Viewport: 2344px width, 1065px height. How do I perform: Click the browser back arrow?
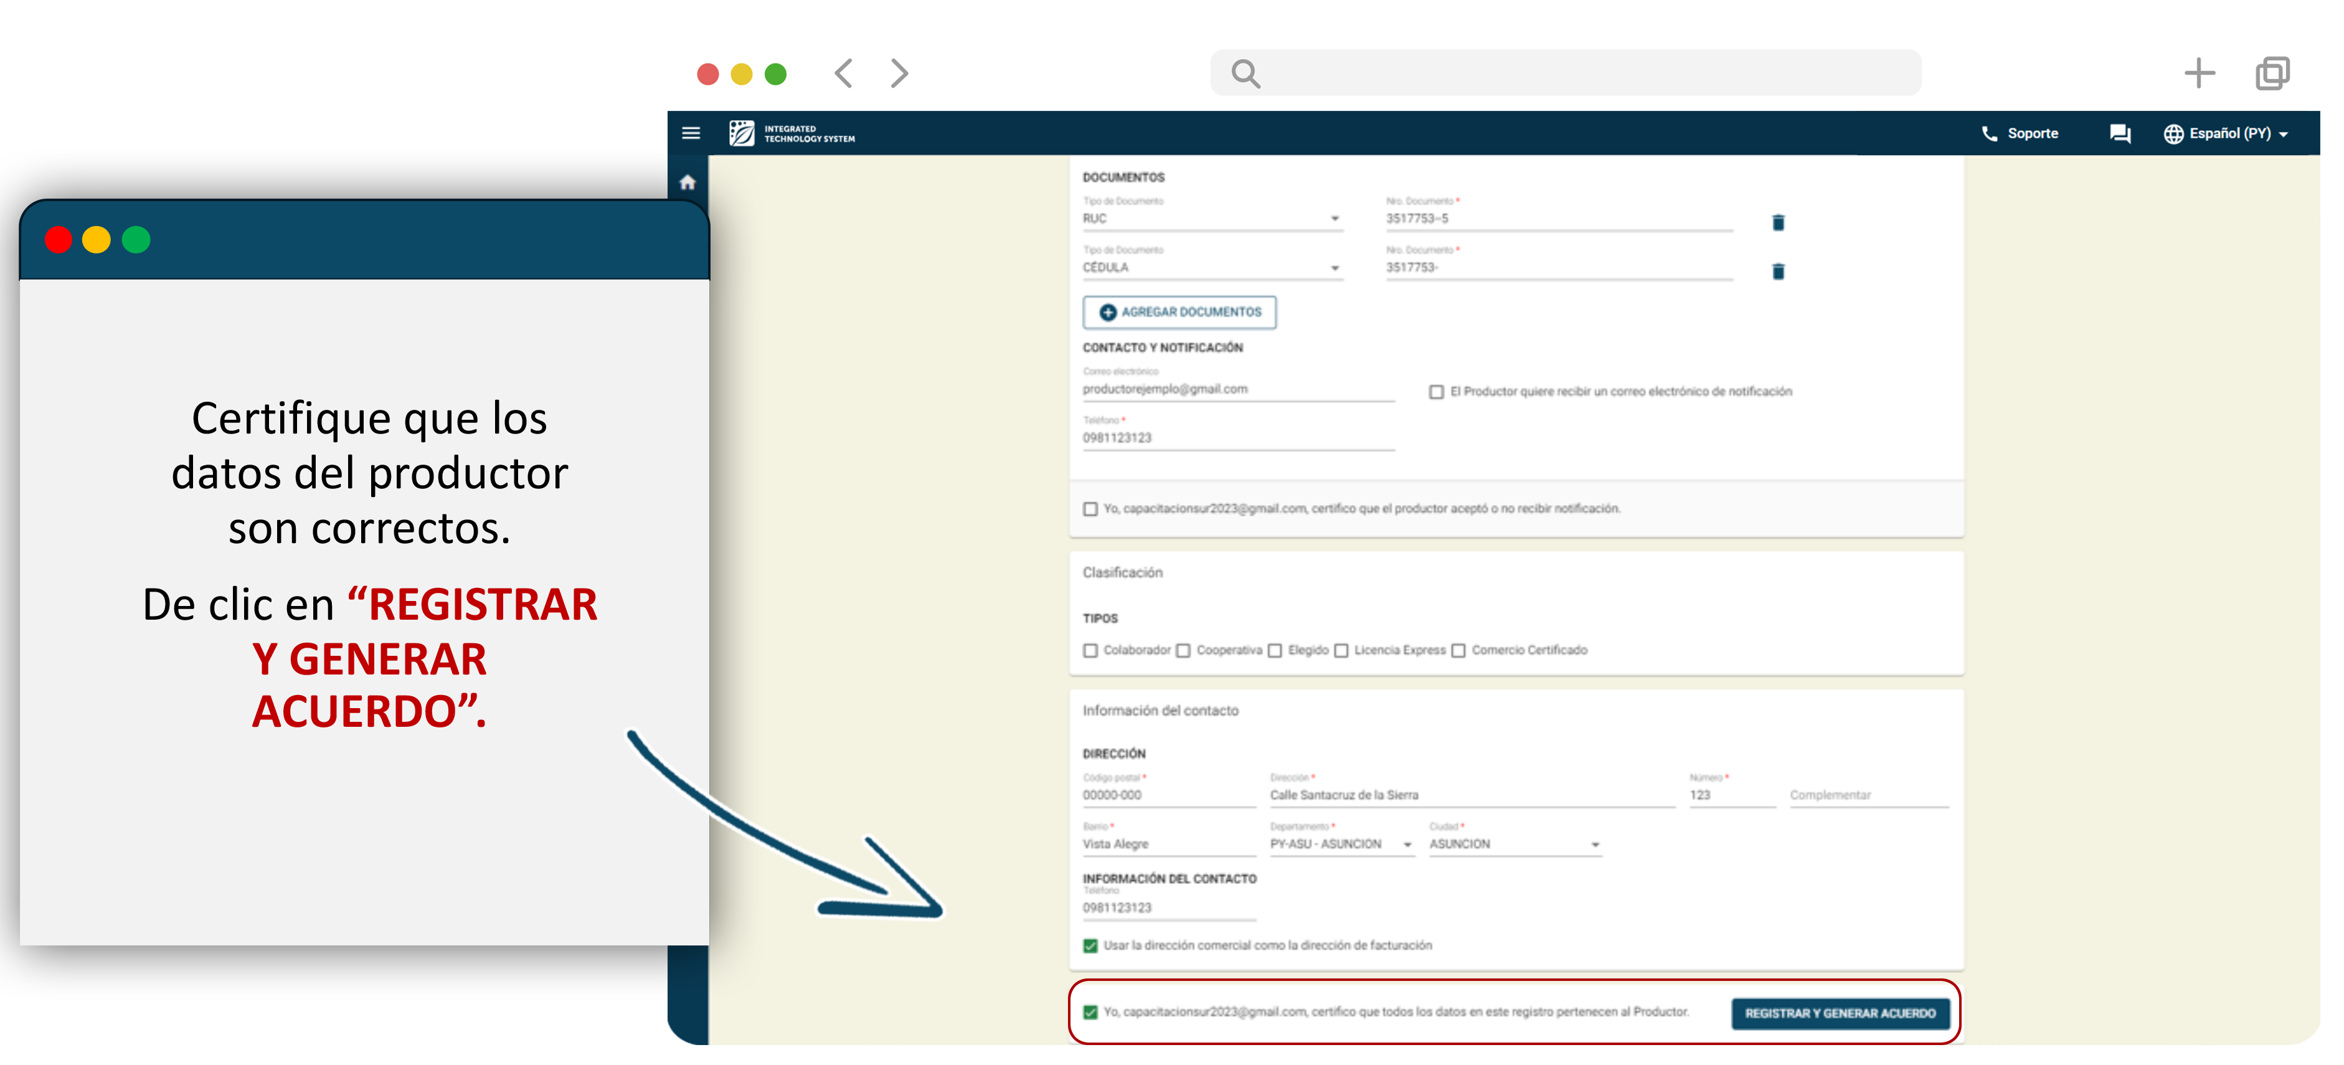tap(844, 73)
